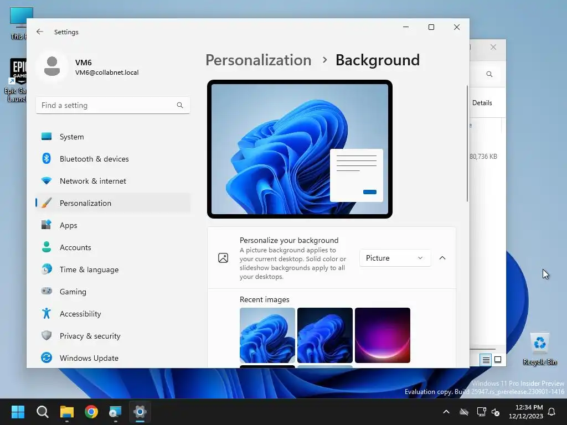Click the Personalization breadcrumb link

[x=258, y=60]
